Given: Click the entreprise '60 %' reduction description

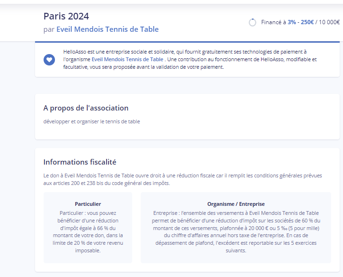Looking at the screenshot, I should [x=236, y=231].
